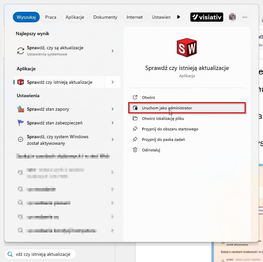Click the checkmark circle activation icon

[x=20, y=140]
